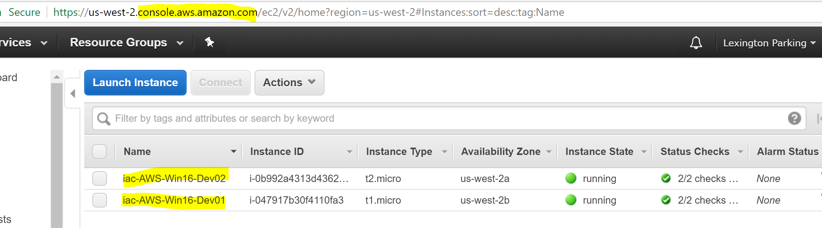Check the iac-AWS-Win16-Dev02 row checkbox

coord(99,179)
